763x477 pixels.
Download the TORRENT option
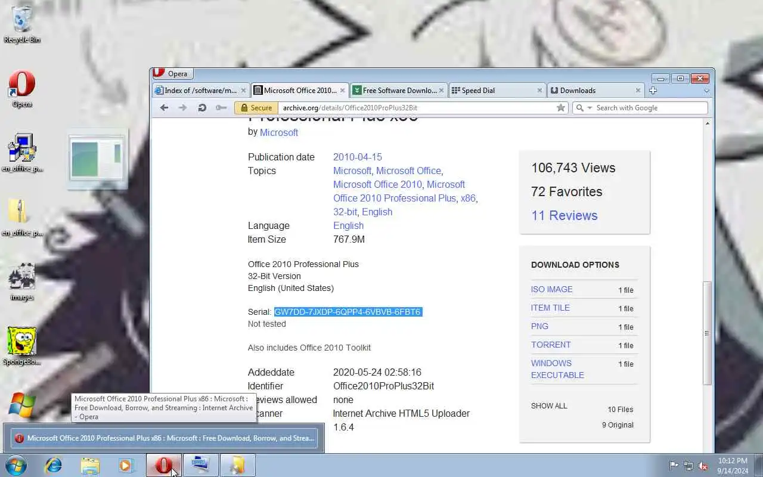551,345
